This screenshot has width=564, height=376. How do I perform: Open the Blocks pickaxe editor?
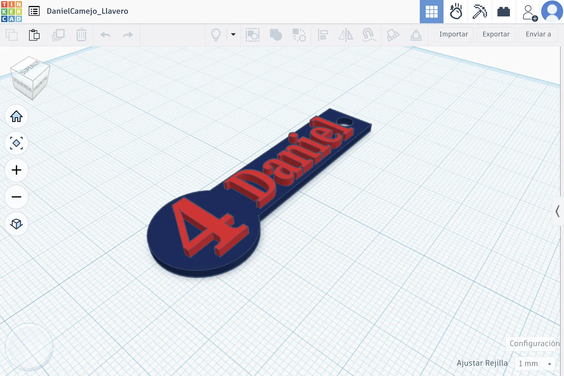(480, 12)
